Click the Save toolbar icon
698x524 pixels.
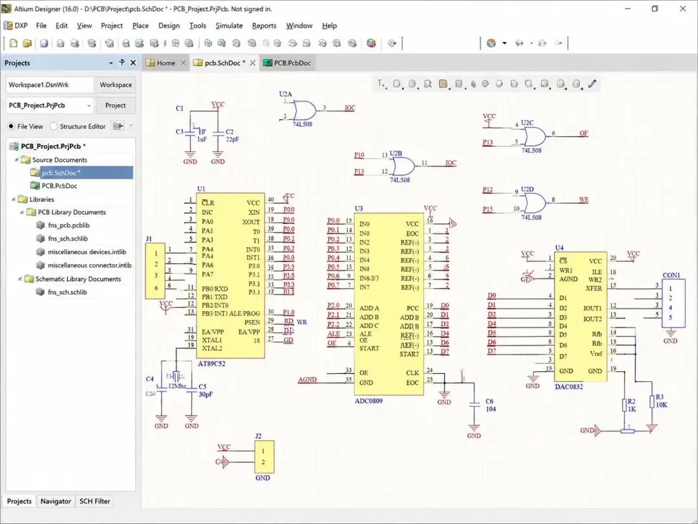click(x=44, y=43)
